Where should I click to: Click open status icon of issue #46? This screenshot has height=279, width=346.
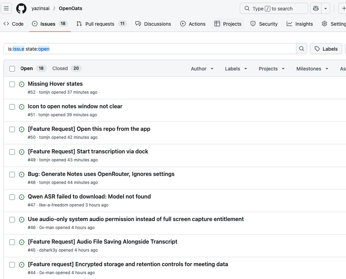click(x=22, y=220)
